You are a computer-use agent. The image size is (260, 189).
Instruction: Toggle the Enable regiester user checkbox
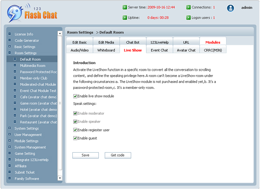tap(75, 130)
